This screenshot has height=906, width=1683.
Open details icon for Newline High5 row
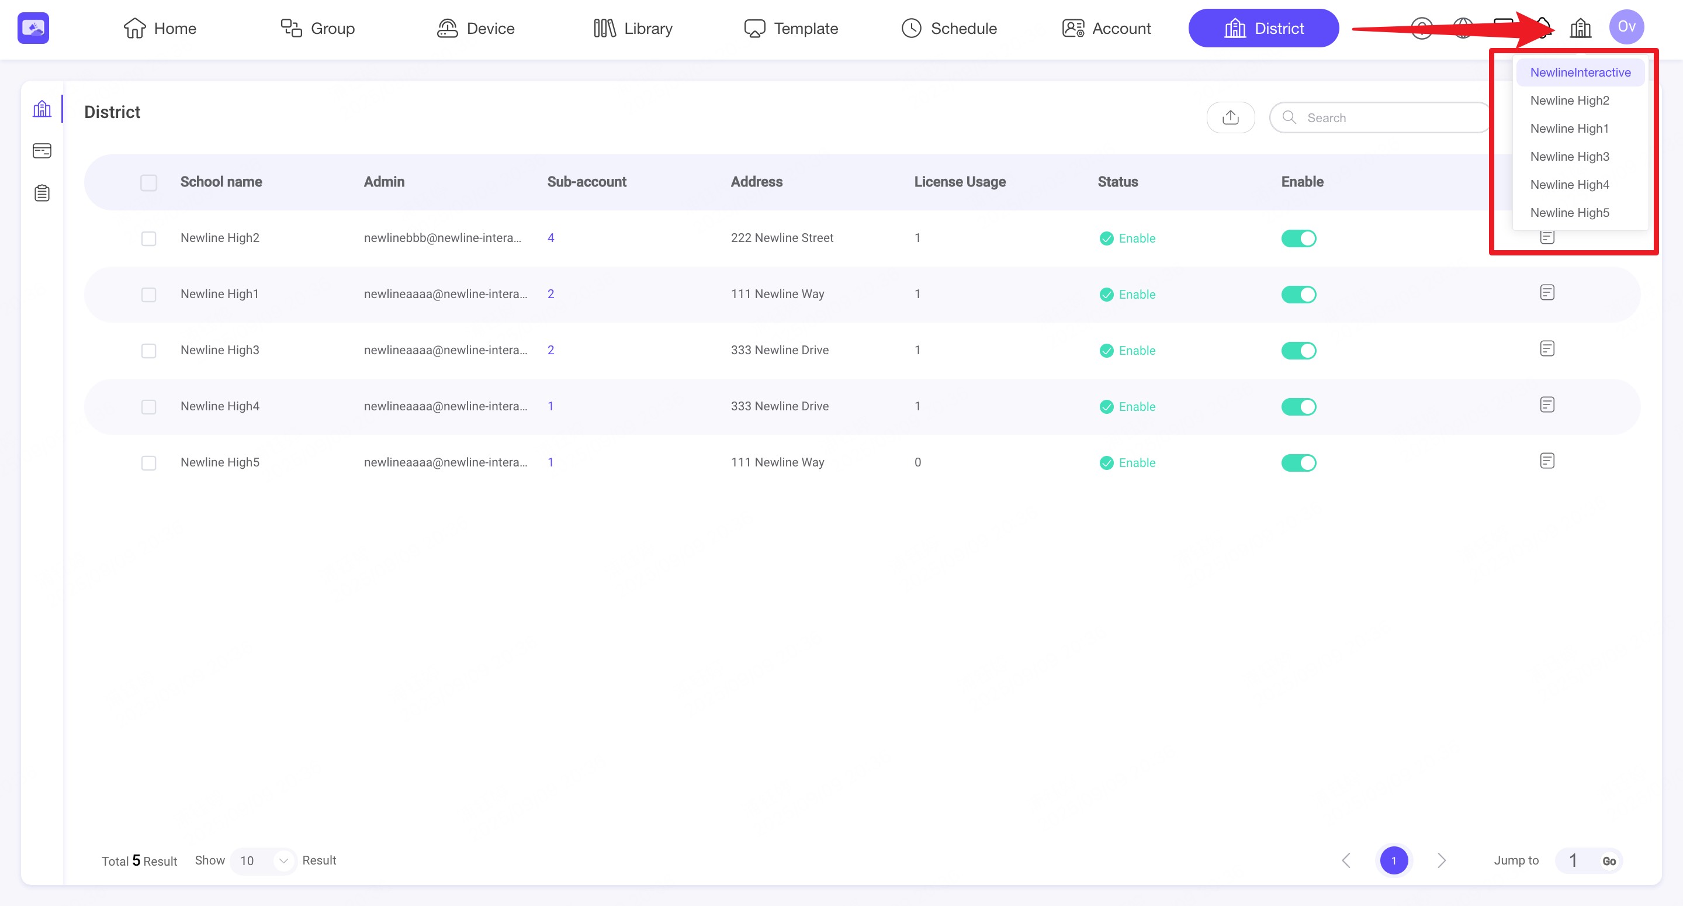click(1546, 462)
